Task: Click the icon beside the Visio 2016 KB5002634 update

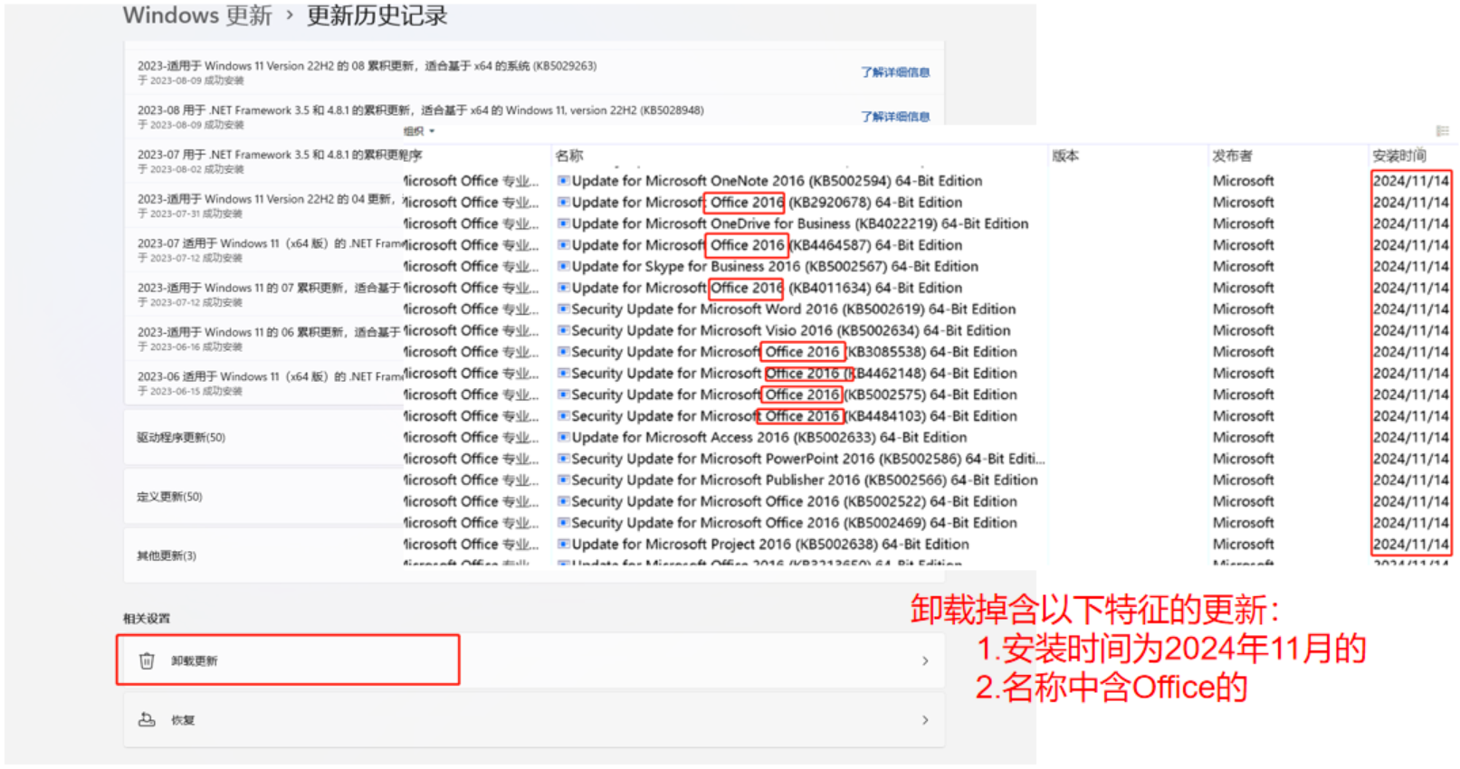Action: 563,331
